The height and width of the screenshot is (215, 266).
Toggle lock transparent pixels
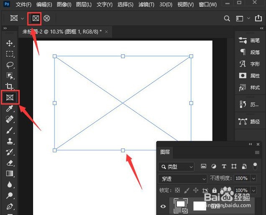[x=178, y=190]
